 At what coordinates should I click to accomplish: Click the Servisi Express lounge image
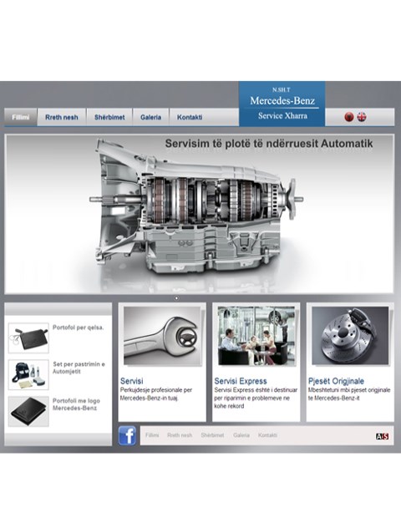point(256,336)
